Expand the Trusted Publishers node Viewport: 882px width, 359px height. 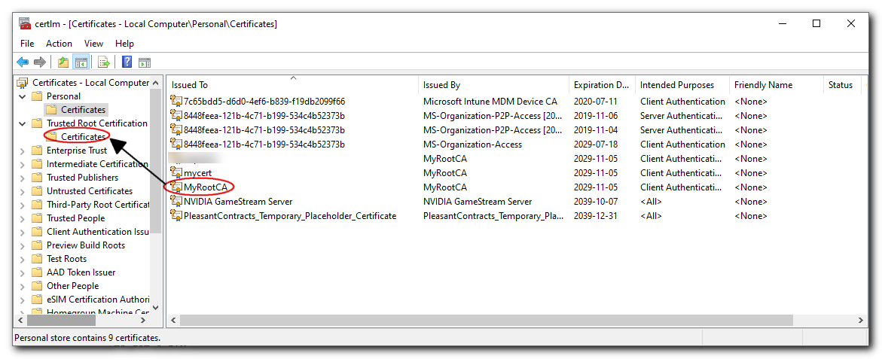coord(23,178)
